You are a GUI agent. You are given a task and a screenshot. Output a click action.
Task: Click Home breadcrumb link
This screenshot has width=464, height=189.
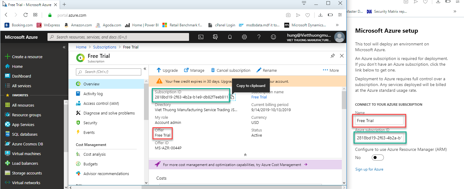point(81,47)
